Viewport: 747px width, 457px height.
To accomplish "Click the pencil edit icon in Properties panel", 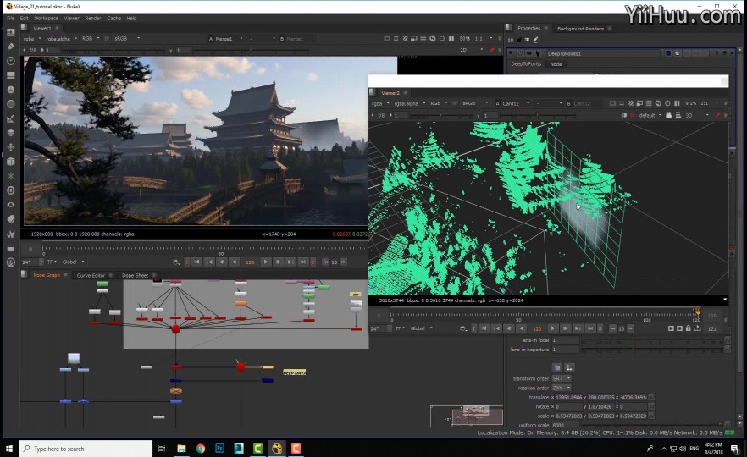I will [535, 40].
